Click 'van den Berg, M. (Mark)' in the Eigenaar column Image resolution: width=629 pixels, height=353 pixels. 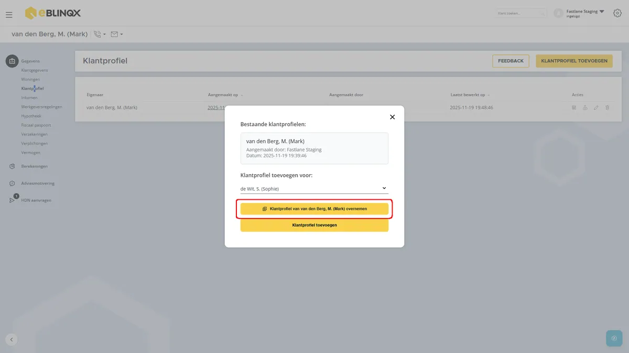click(112, 108)
